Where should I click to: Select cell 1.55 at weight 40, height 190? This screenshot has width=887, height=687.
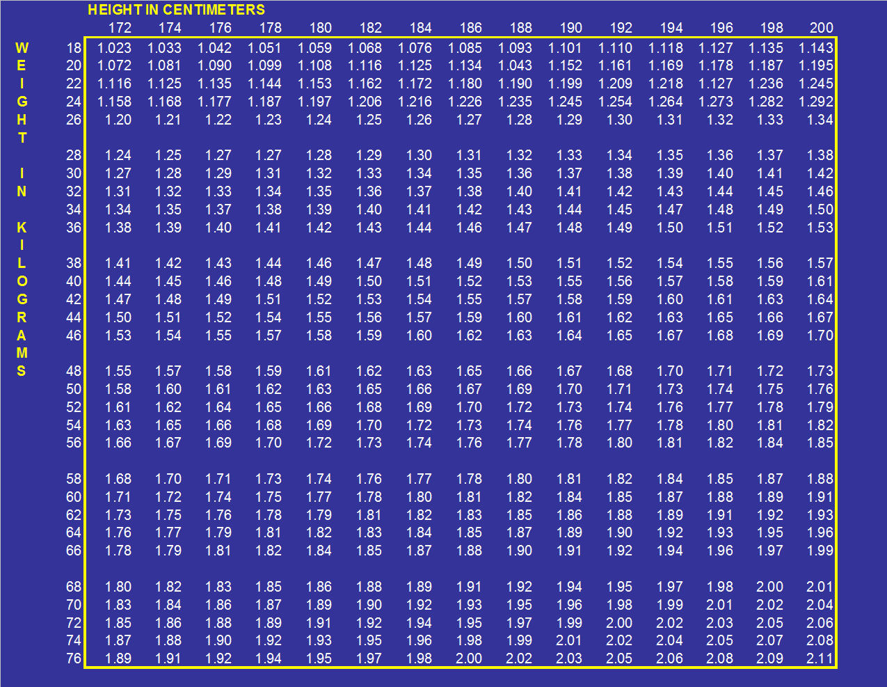(569, 281)
